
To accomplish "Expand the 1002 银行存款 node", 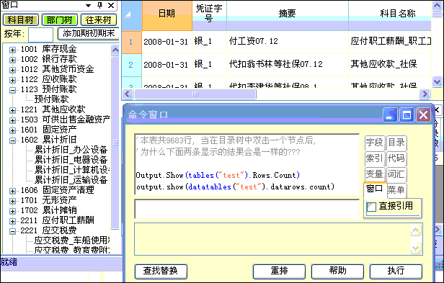I will pos(12,60).
